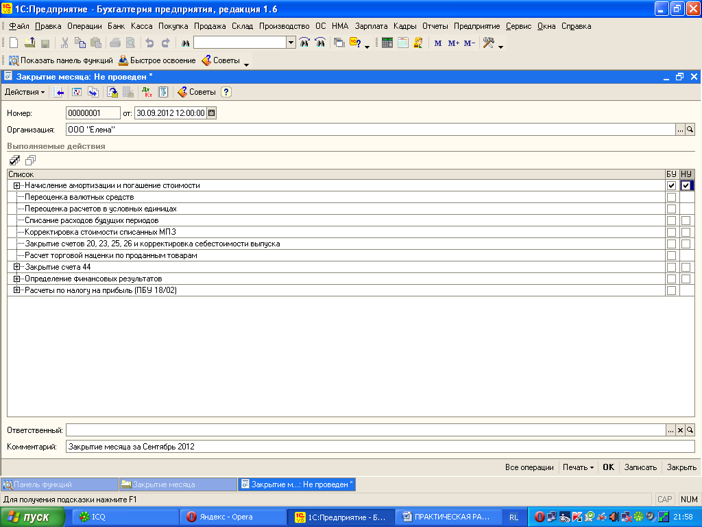Click the document journal list icon
Screen dimensions: 702x527
point(163,92)
